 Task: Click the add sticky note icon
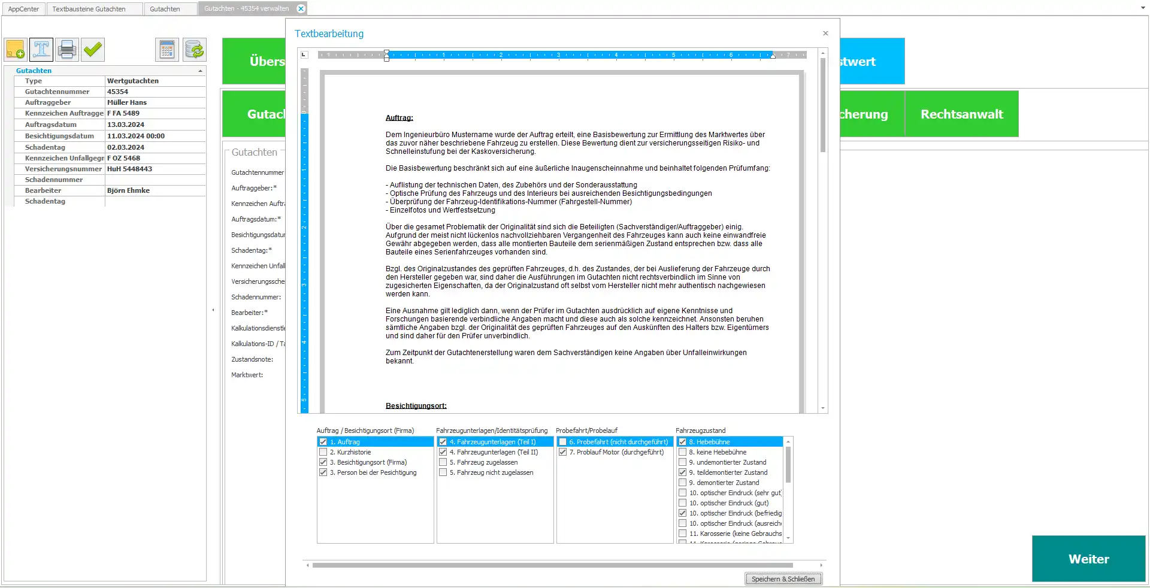(x=16, y=49)
